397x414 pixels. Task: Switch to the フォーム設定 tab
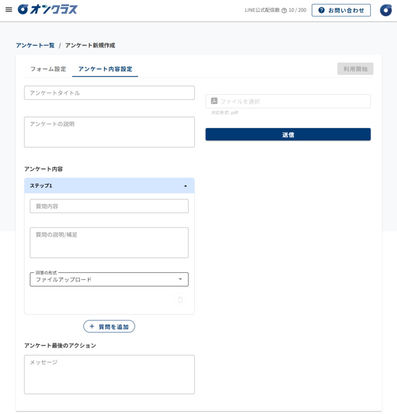(48, 69)
